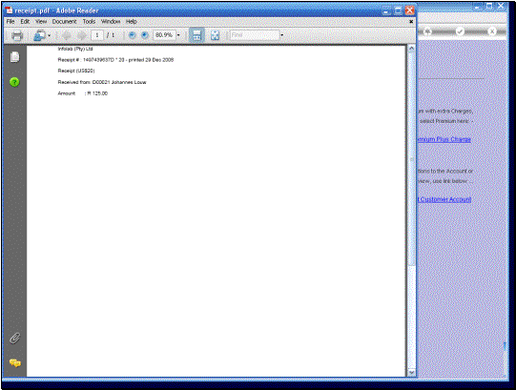Expand the arrow next to collaboration icon
Screen dimensions: 516x390
[x=50, y=35]
